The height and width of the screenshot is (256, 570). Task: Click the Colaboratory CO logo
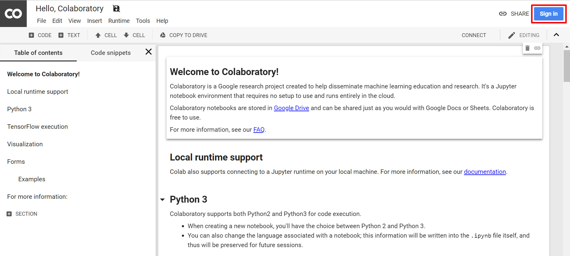click(x=13, y=14)
